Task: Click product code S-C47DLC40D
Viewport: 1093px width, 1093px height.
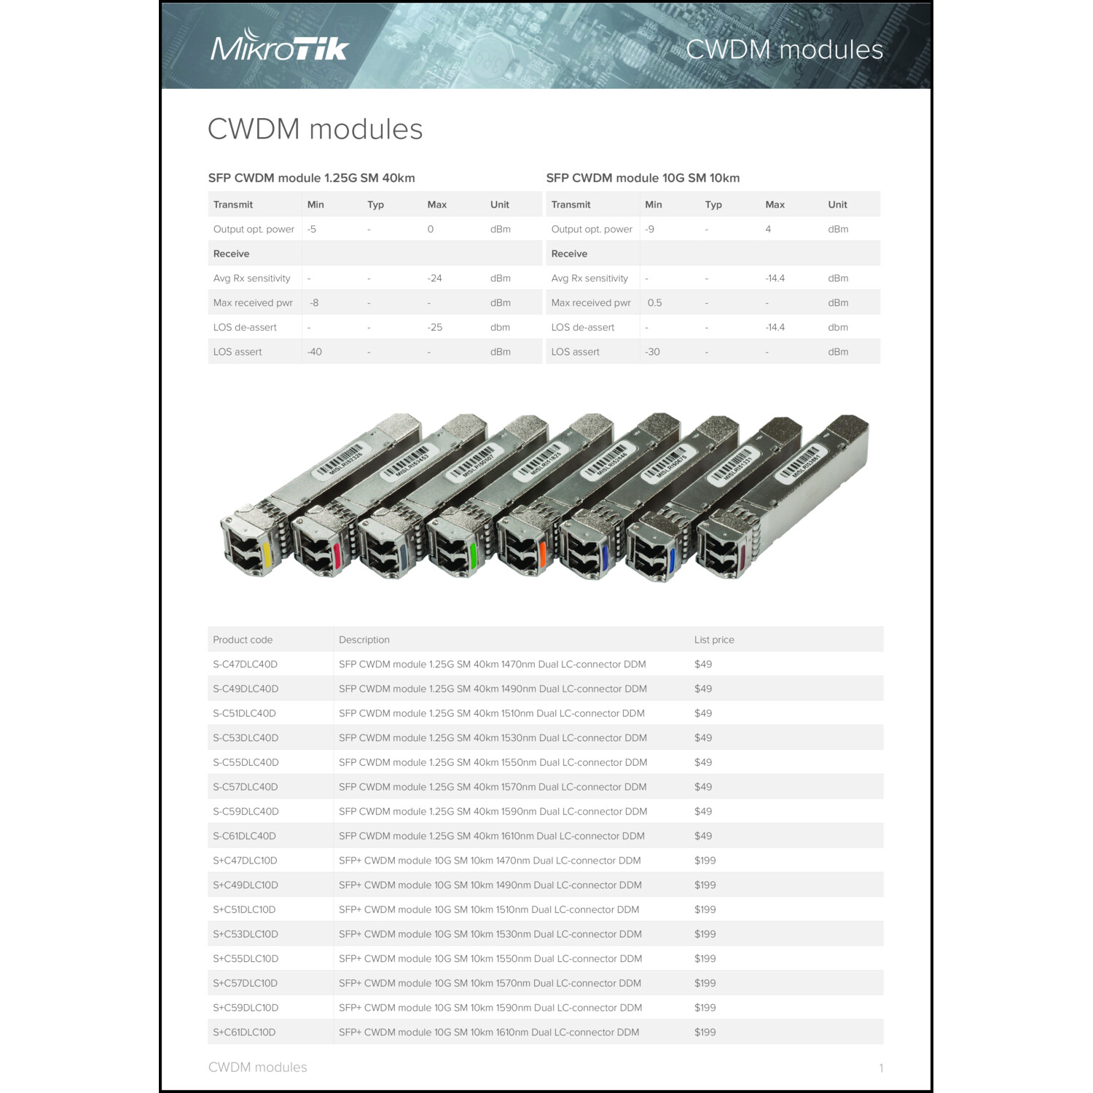Action: [245, 664]
